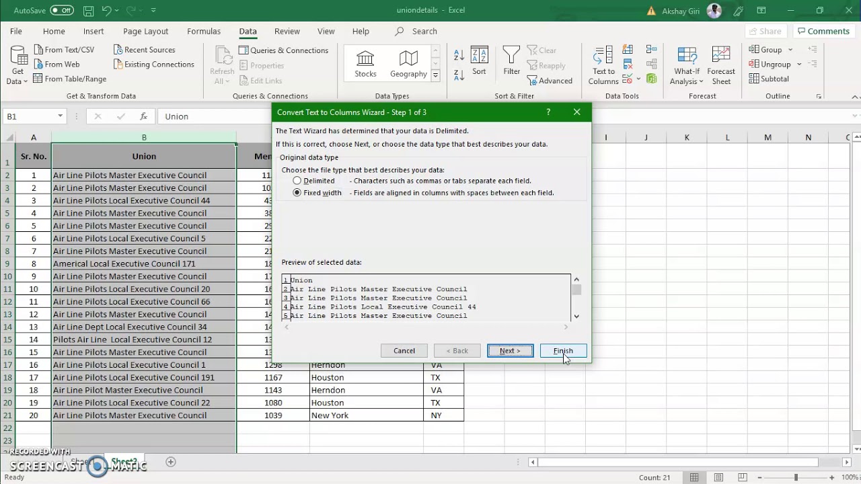This screenshot has width=861, height=484.
Task: Open the Review tab
Action: pyautogui.click(x=287, y=31)
